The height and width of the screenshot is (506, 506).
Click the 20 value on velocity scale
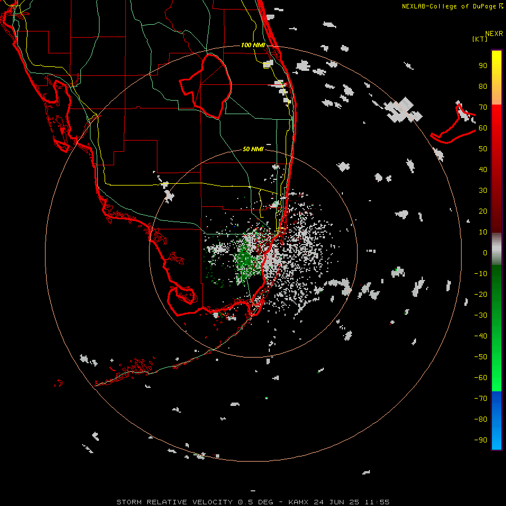click(x=483, y=211)
